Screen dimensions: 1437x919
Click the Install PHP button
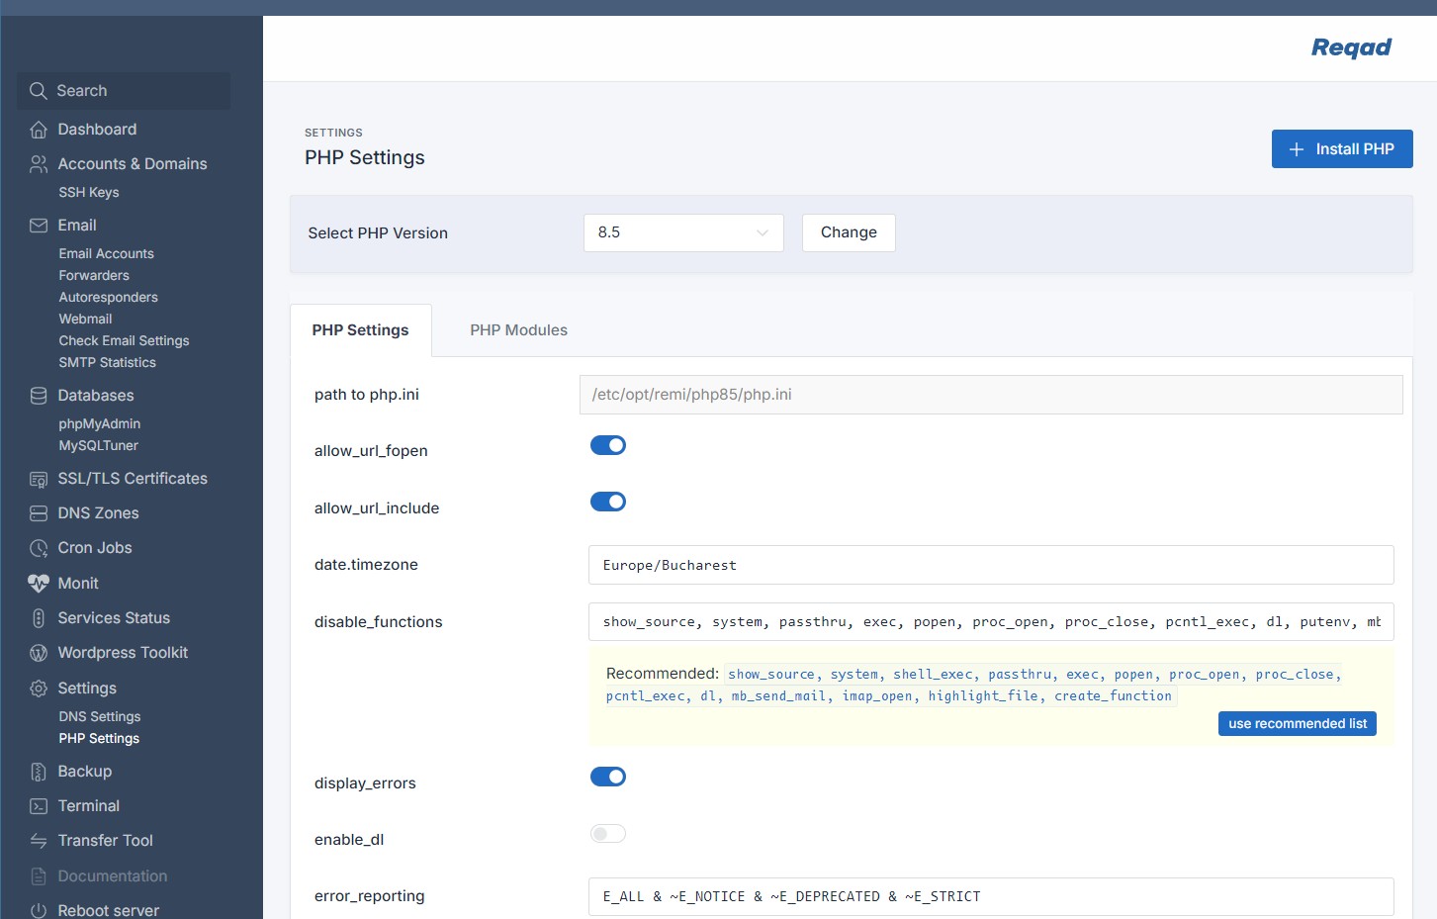(x=1342, y=149)
